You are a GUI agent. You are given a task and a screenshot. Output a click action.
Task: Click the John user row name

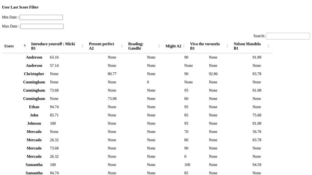coord(34,115)
